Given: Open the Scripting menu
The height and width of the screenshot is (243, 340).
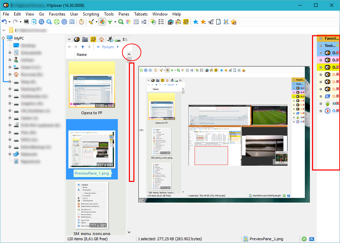Looking at the screenshot, I should [x=91, y=14].
